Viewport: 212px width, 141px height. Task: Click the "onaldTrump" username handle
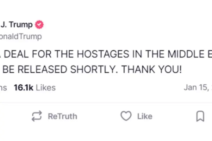tap(21, 37)
